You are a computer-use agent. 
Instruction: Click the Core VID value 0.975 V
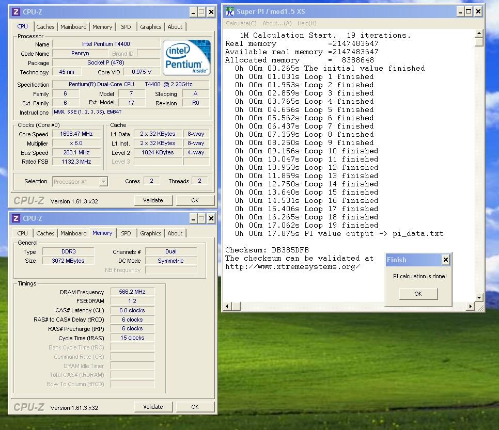tap(142, 72)
